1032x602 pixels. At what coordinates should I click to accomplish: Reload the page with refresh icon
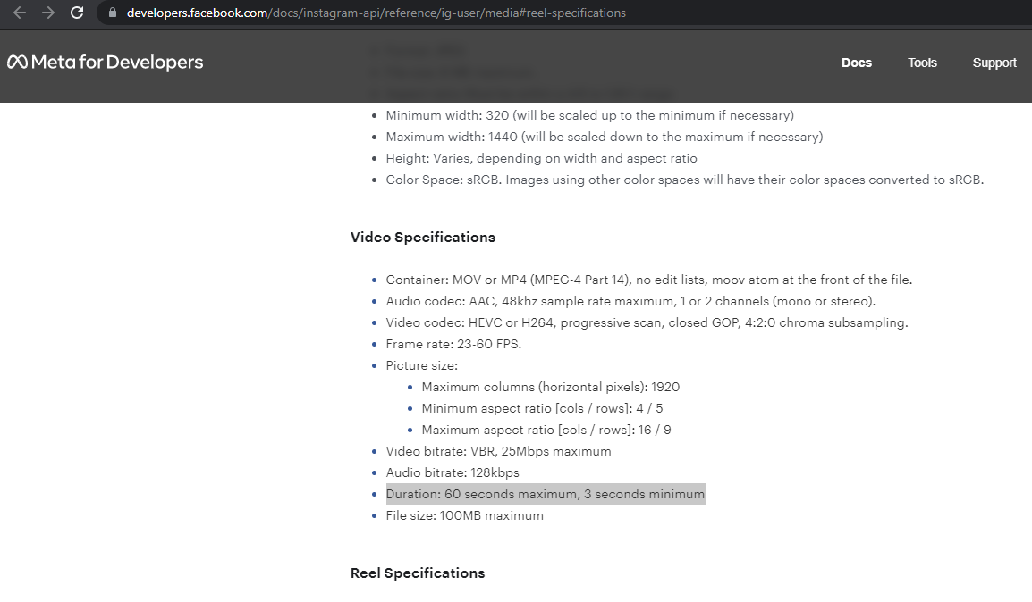[x=77, y=13]
